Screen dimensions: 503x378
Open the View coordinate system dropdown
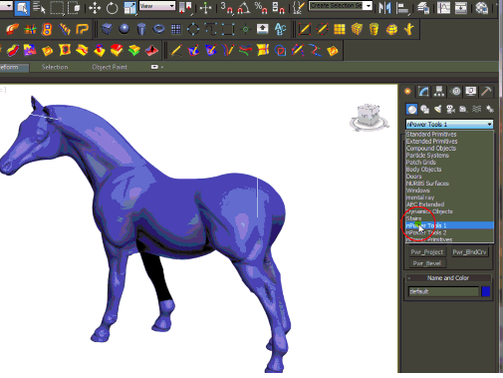(157, 6)
